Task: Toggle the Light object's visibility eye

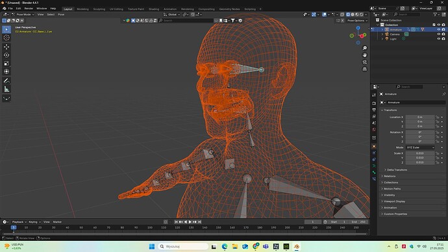Action: tap(438, 38)
